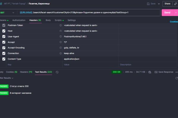178x118 pixels.
Task: Click info icon for Accept header
Action: (x=61, y=42)
